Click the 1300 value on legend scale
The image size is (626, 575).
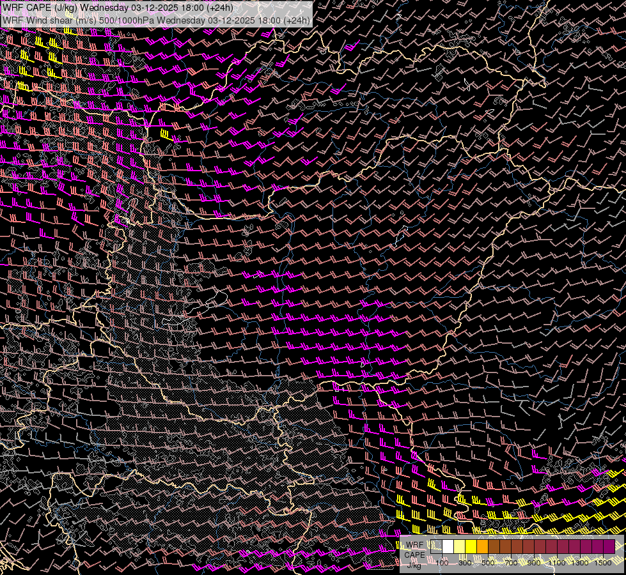tap(580, 562)
